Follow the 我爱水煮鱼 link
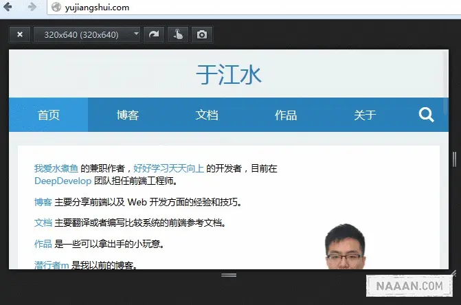The image size is (461, 305). pos(56,168)
